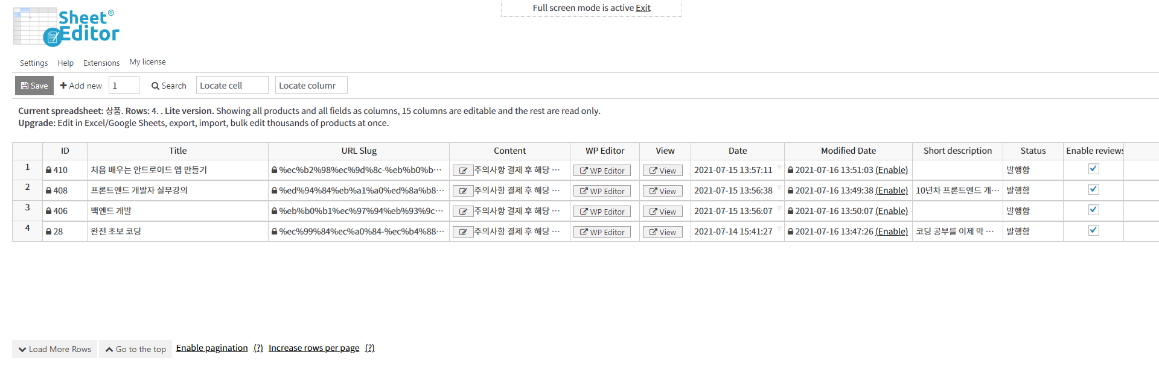Save the spreadsheet changes
The image size is (1159, 384).
point(34,86)
